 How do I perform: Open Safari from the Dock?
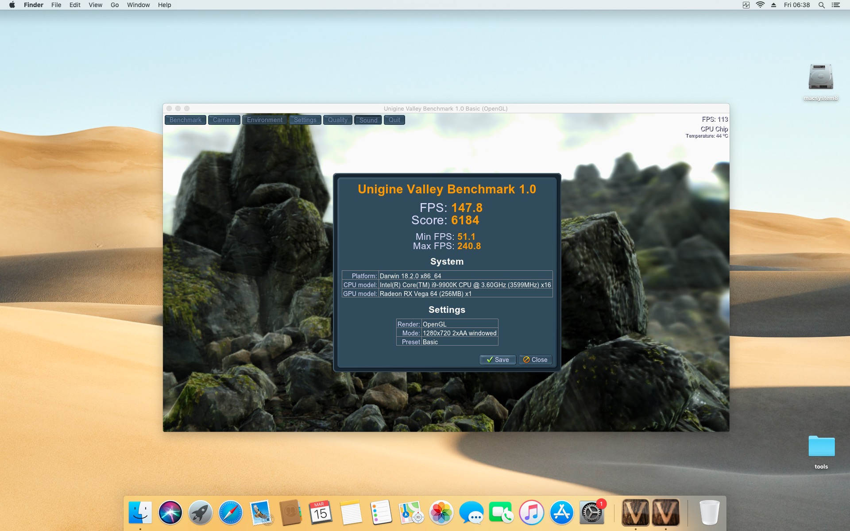click(x=231, y=513)
